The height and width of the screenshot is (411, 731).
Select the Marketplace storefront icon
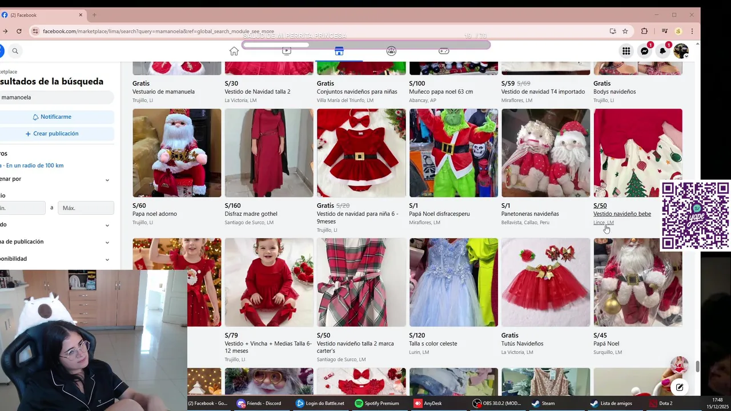coord(339,51)
